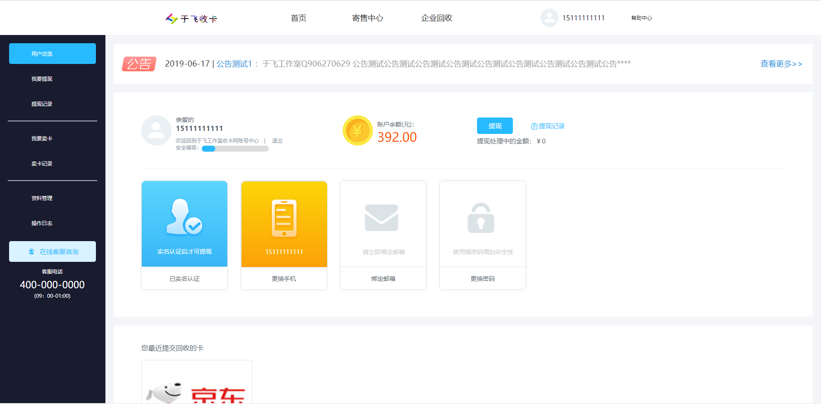Image resolution: width=821 pixels, height=404 pixels.
Task: Click the orange mobile phone icon
Action: point(284,218)
